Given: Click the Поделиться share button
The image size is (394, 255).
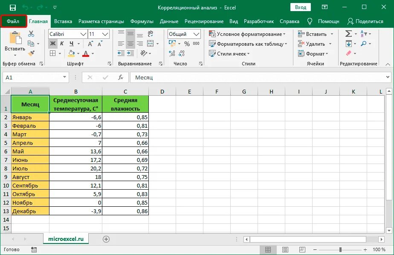Looking at the screenshot, I should (365, 21).
